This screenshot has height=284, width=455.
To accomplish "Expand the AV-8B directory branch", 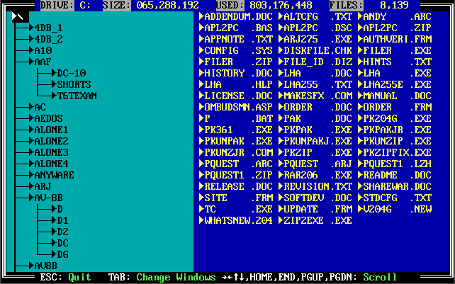I will coord(49,198).
